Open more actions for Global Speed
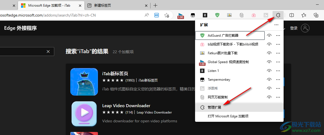 pyautogui.click(x=278, y=62)
